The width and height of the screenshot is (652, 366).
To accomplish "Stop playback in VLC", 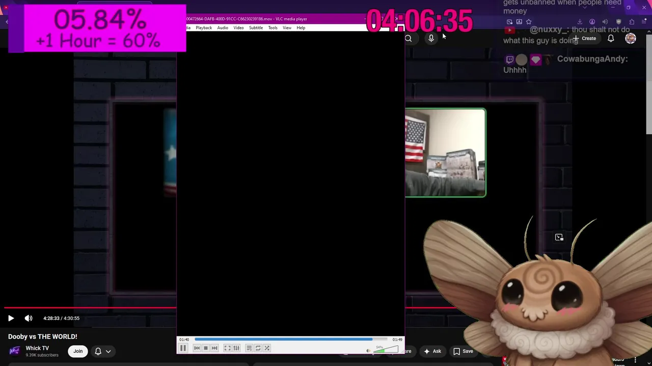I will click(x=206, y=348).
